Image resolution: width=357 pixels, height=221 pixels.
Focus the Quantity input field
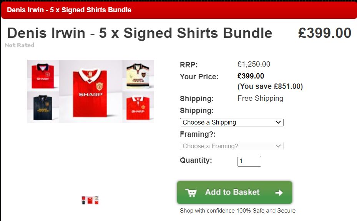point(249,161)
